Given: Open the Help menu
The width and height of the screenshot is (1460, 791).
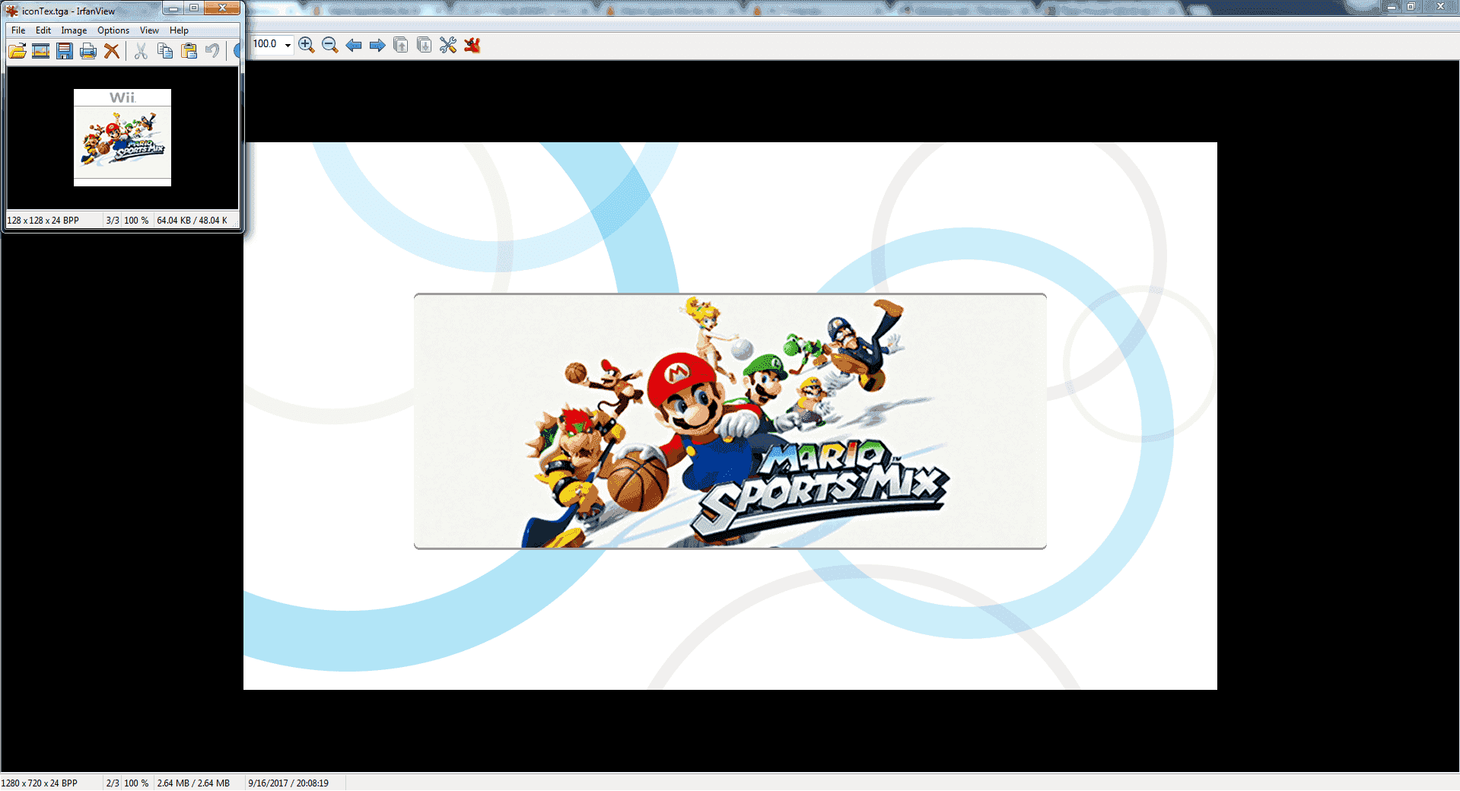Looking at the screenshot, I should pyautogui.click(x=179, y=30).
